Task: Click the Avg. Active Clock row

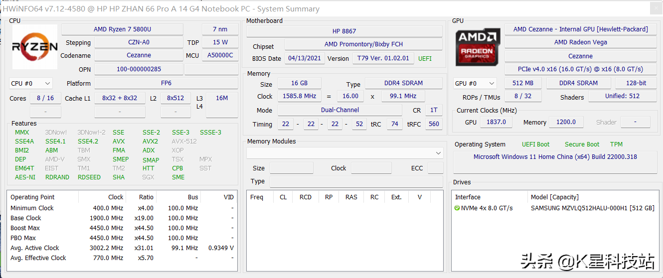Action: (122, 248)
